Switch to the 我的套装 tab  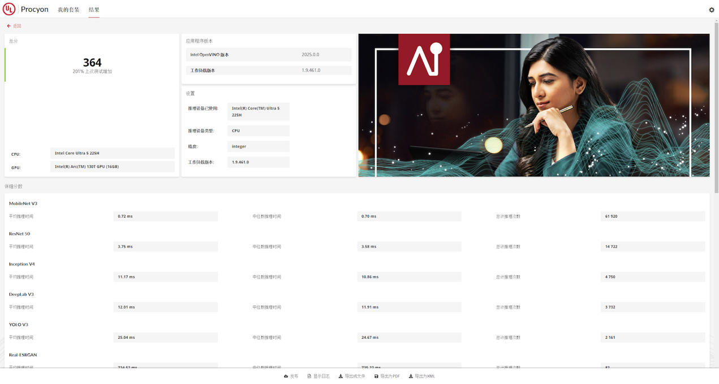point(68,10)
